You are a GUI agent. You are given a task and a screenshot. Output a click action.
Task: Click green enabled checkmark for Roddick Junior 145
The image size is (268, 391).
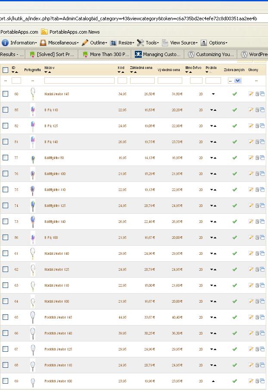click(x=234, y=317)
